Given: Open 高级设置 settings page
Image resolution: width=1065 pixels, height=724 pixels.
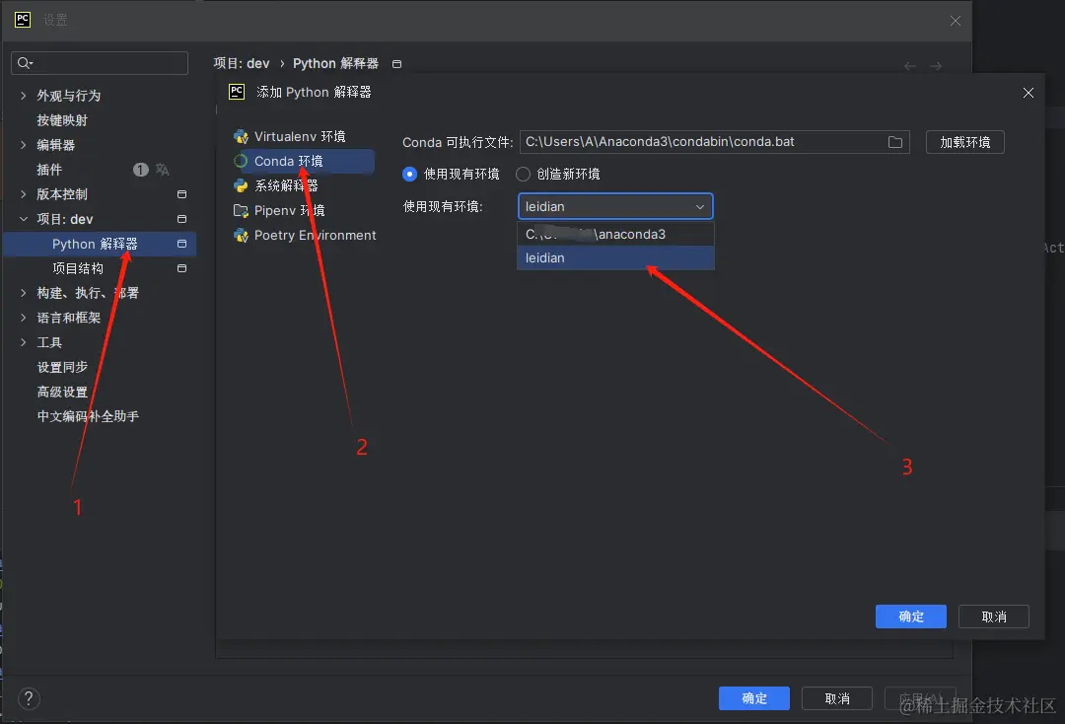Looking at the screenshot, I should click(62, 392).
